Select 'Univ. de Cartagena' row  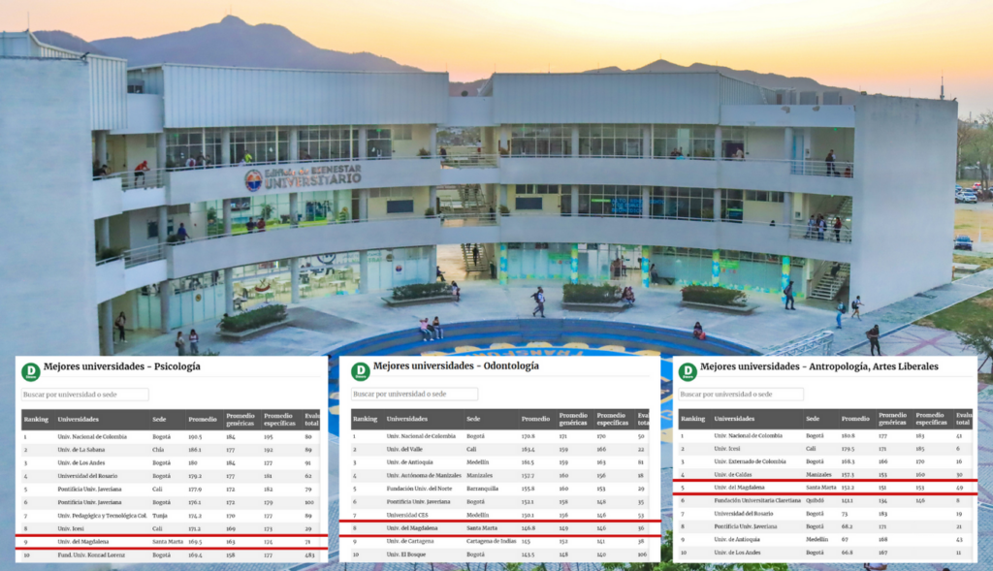pyautogui.click(x=500, y=541)
